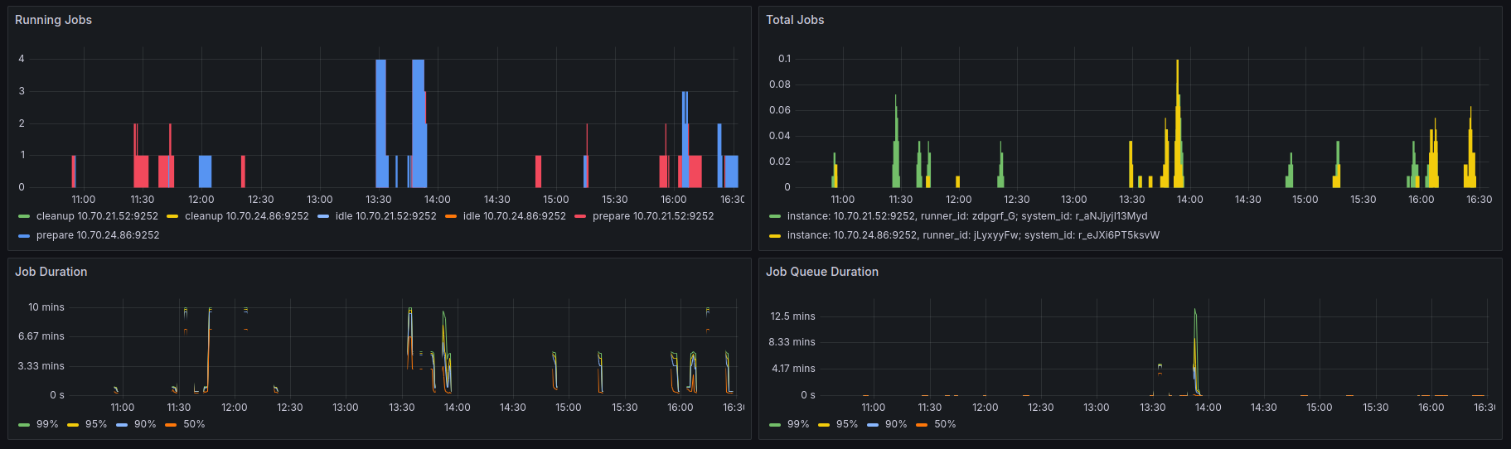Click red color swatch for prepare 10.70.21.52:9252
This screenshot has height=449, width=1511.
(x=580, y=217)
